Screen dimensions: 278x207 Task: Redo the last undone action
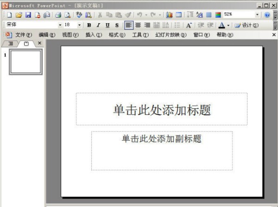tap(153, 15)
